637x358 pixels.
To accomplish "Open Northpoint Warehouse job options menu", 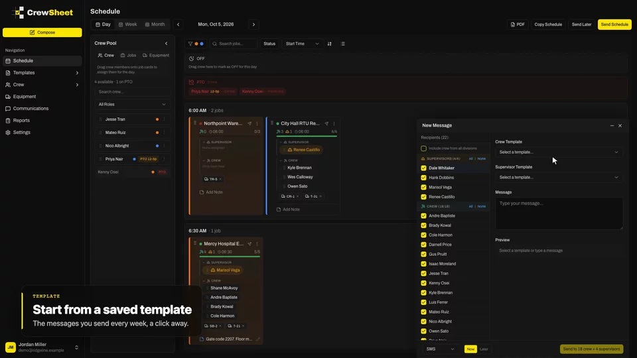I will point(257,123).
